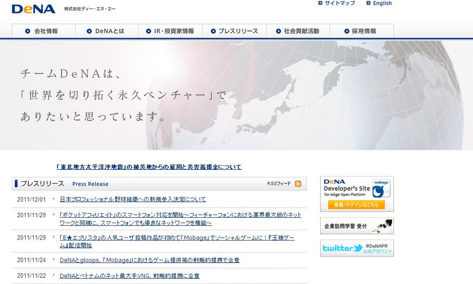Viewport: 473px width, 284px height.
Task: Click the 2011/12/01 date
Action: 31,199
